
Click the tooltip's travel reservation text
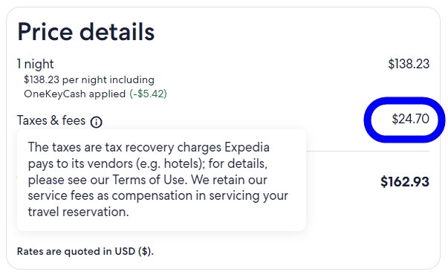(x=78, y=212)
